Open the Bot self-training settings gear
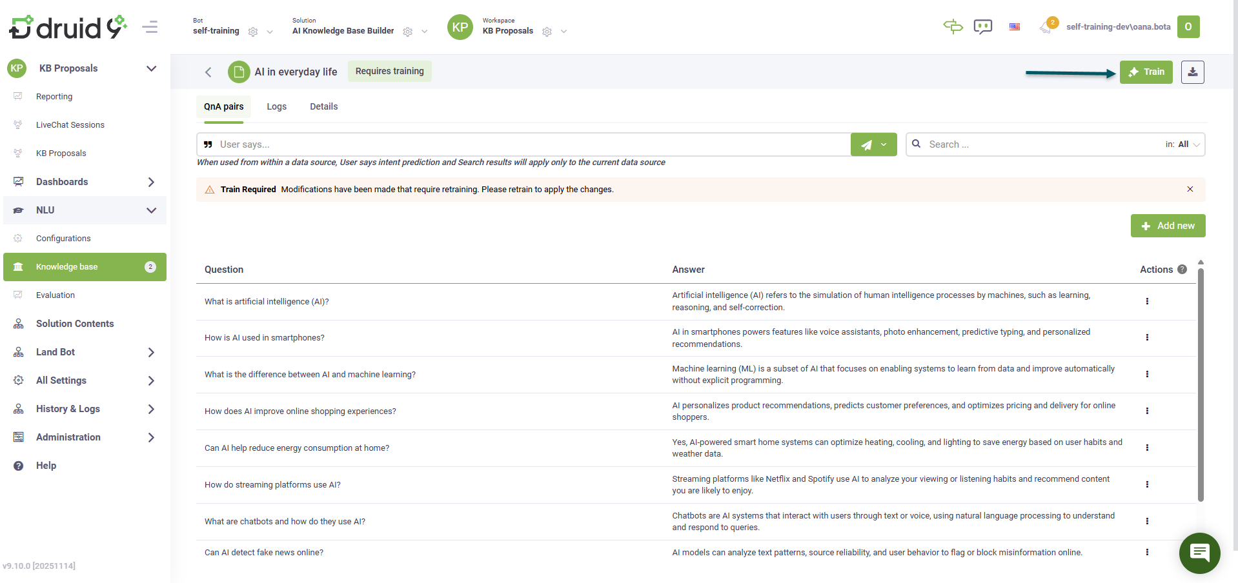1238x583 pixels. (253, 32)
